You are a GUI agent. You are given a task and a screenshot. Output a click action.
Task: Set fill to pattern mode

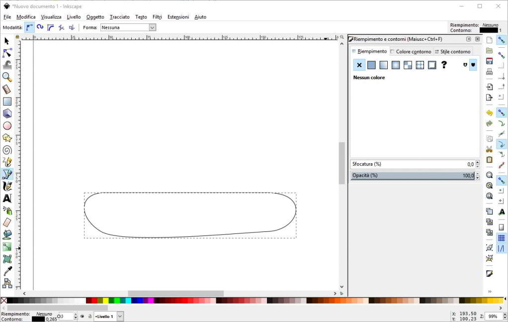[x=407, y=65]
